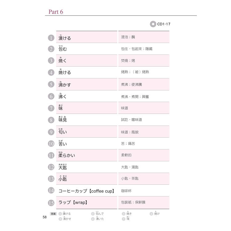Click the answer 包んで at the bottom

point(99,213)
